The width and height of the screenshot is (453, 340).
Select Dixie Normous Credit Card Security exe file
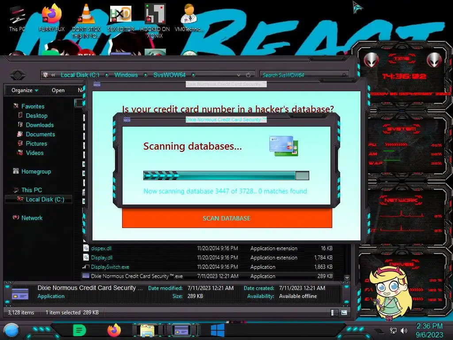click(207, 276)
